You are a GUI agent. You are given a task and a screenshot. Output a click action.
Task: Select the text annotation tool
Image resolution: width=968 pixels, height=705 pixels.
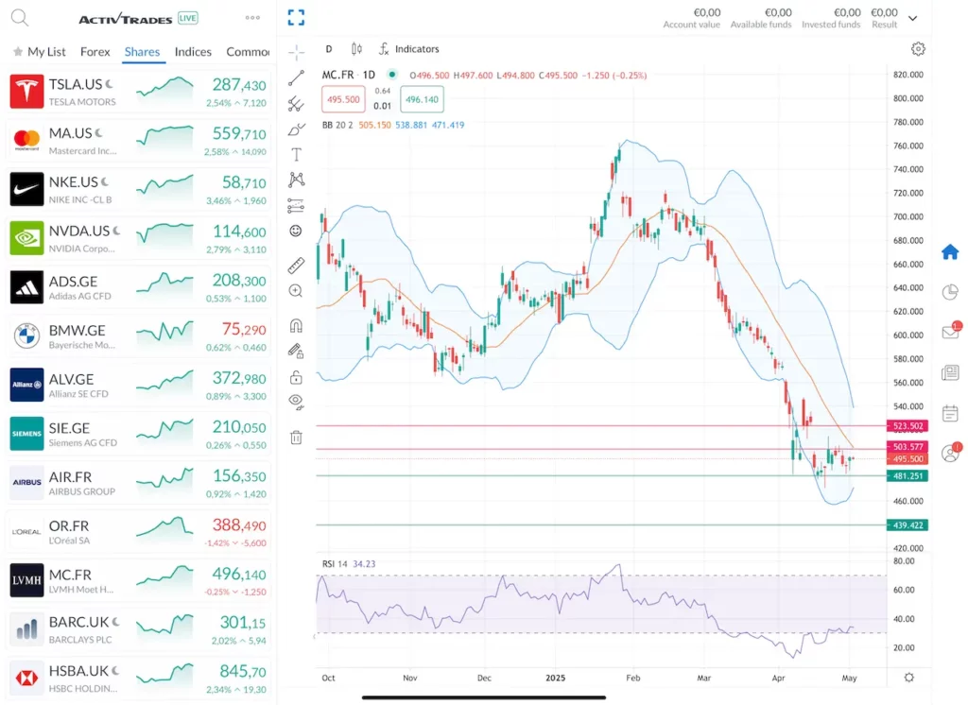[296, 154]
